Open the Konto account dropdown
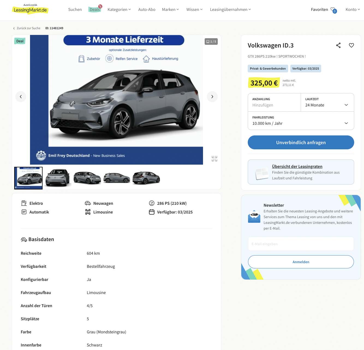The height and width of the screenshot is (350, 364). point(353,10)
